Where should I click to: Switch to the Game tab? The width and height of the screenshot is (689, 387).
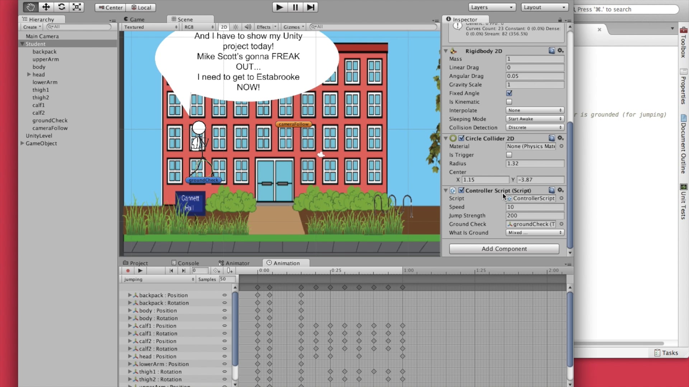coord(134,19)
